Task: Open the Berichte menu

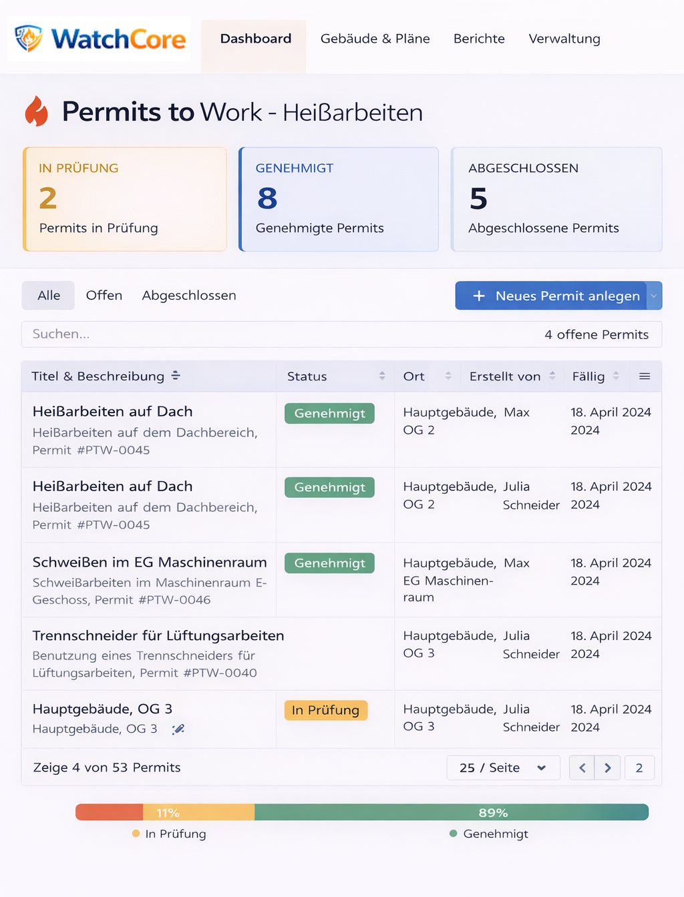Action: tap(479, 39)
